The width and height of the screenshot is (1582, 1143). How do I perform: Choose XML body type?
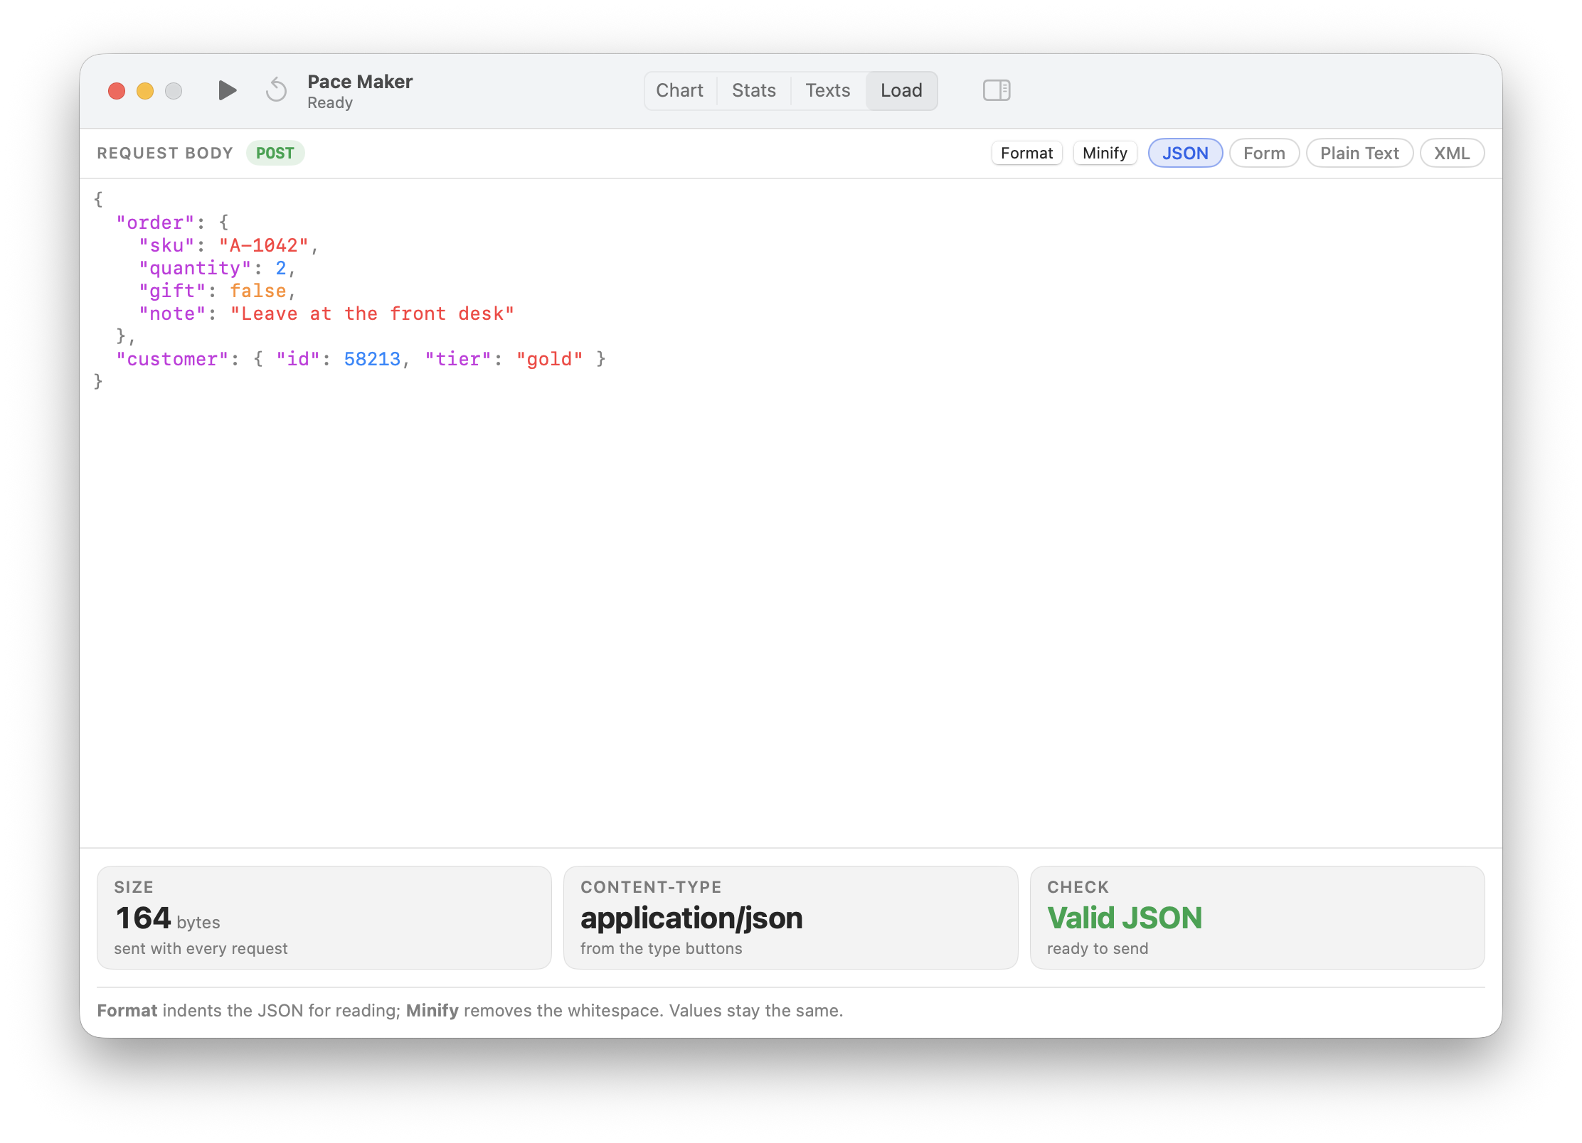tap(1452, 153)
